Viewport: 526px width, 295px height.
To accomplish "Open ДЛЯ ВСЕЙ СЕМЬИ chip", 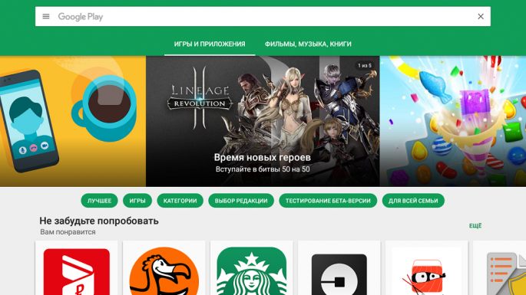I will tap(413, 201).
